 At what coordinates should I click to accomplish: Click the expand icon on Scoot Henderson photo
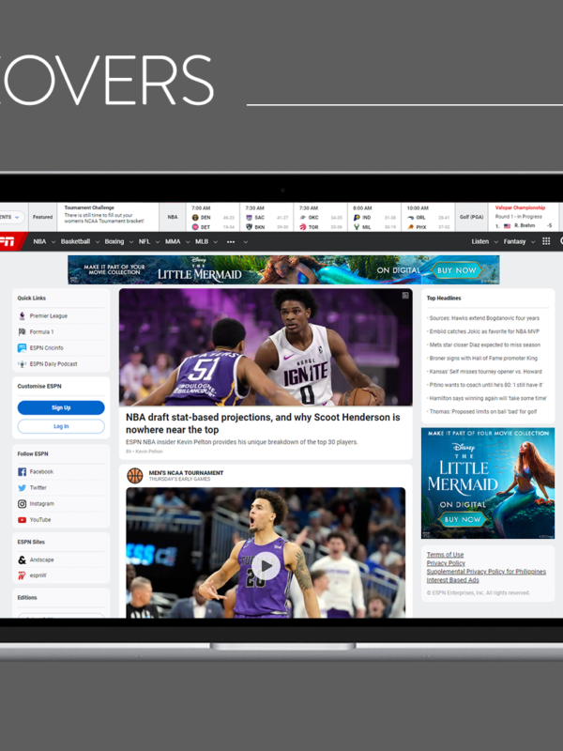(x=405, y=296)
